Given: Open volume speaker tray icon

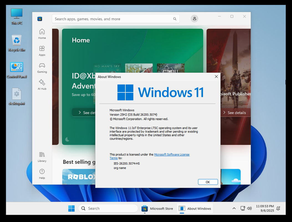Looking at the screenshot, I should (249, 208).
